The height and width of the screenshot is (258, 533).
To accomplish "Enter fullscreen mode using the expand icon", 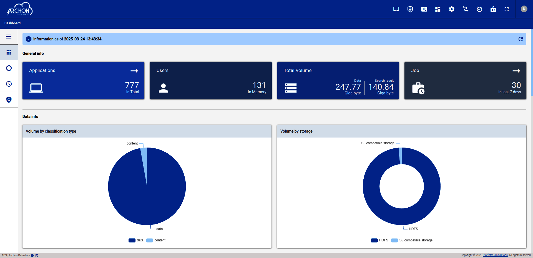I will [507, 9].
